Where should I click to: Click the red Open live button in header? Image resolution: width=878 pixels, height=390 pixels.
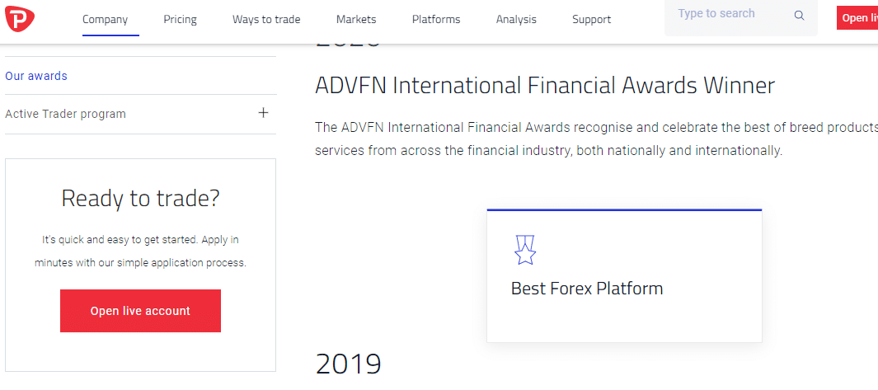[x=858, y=18]
